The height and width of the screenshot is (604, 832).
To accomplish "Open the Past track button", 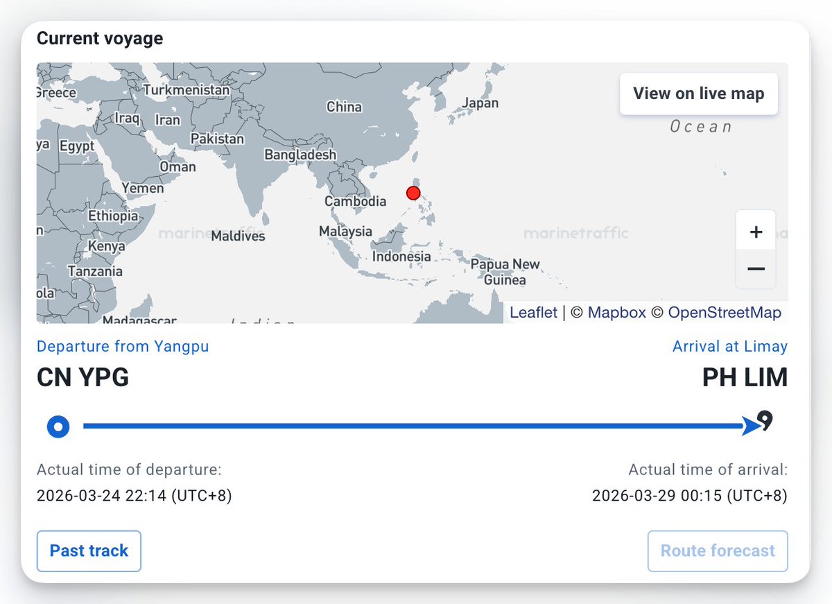I will coord(89,551).
